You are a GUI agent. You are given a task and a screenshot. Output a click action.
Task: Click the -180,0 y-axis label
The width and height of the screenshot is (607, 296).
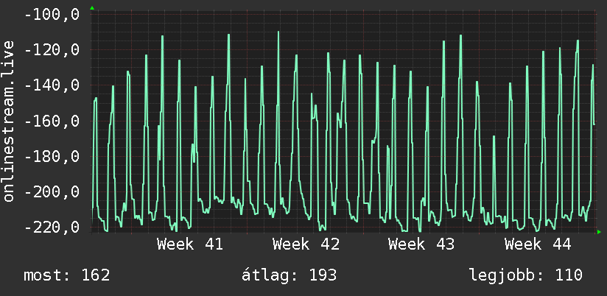pyautogui.click(x=52, y=156)
